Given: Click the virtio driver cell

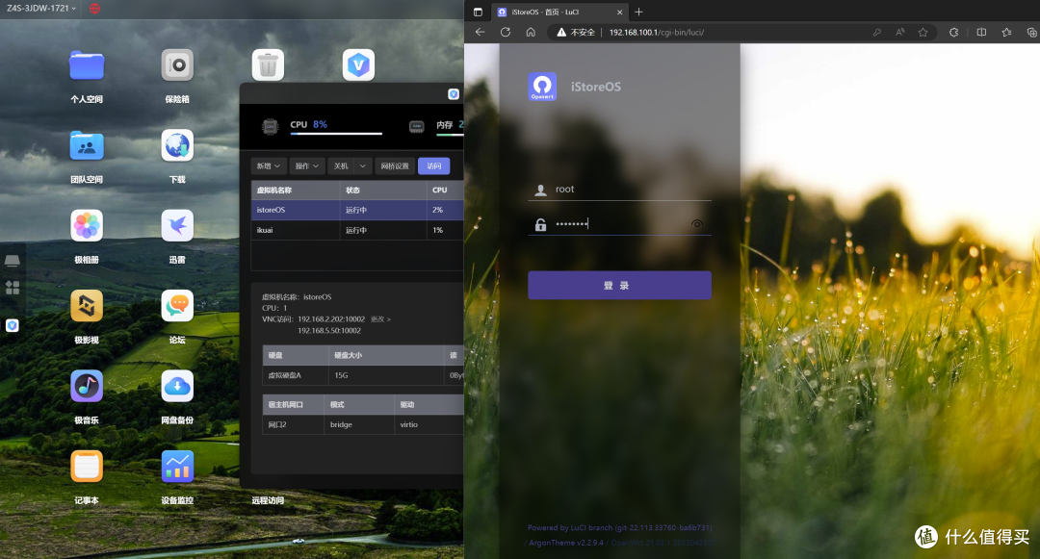Looking at the screenshot, I should 429,424.
